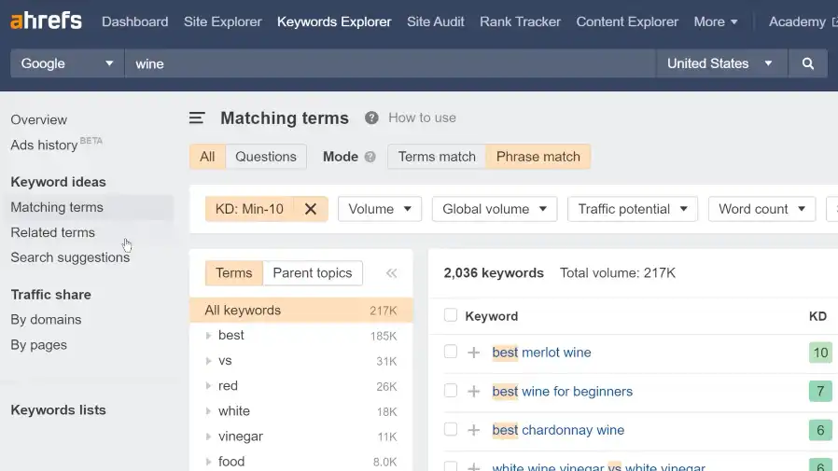Select the All keywords row
The width and height of the screenshot is (838, 471).
pos(300,311)
